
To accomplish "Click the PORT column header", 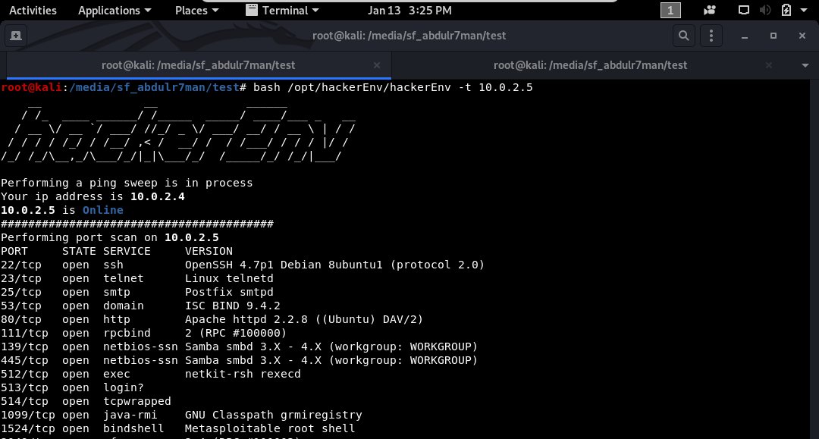I will pyautogui.click(x=14, y=251).
